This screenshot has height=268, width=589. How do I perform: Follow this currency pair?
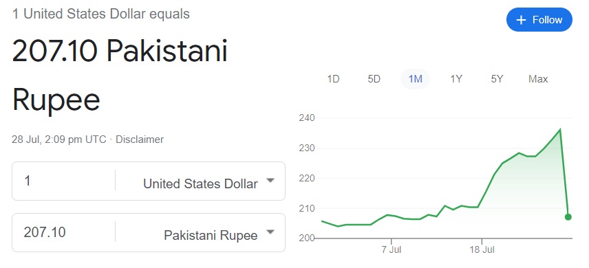(539, 19)
